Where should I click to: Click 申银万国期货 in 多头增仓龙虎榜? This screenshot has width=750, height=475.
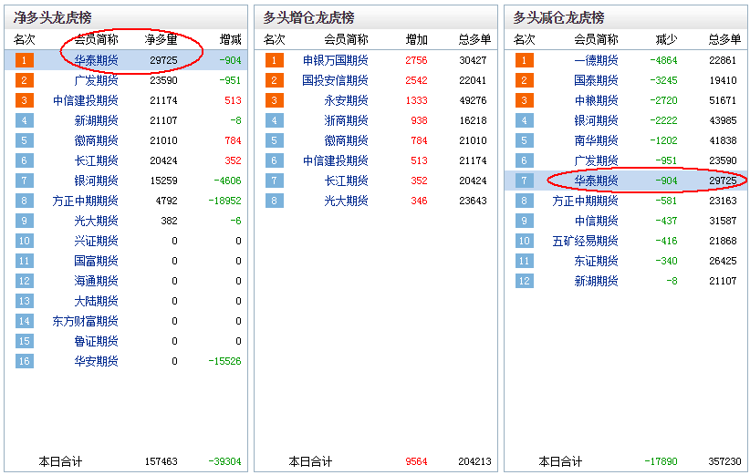point(335,60)
